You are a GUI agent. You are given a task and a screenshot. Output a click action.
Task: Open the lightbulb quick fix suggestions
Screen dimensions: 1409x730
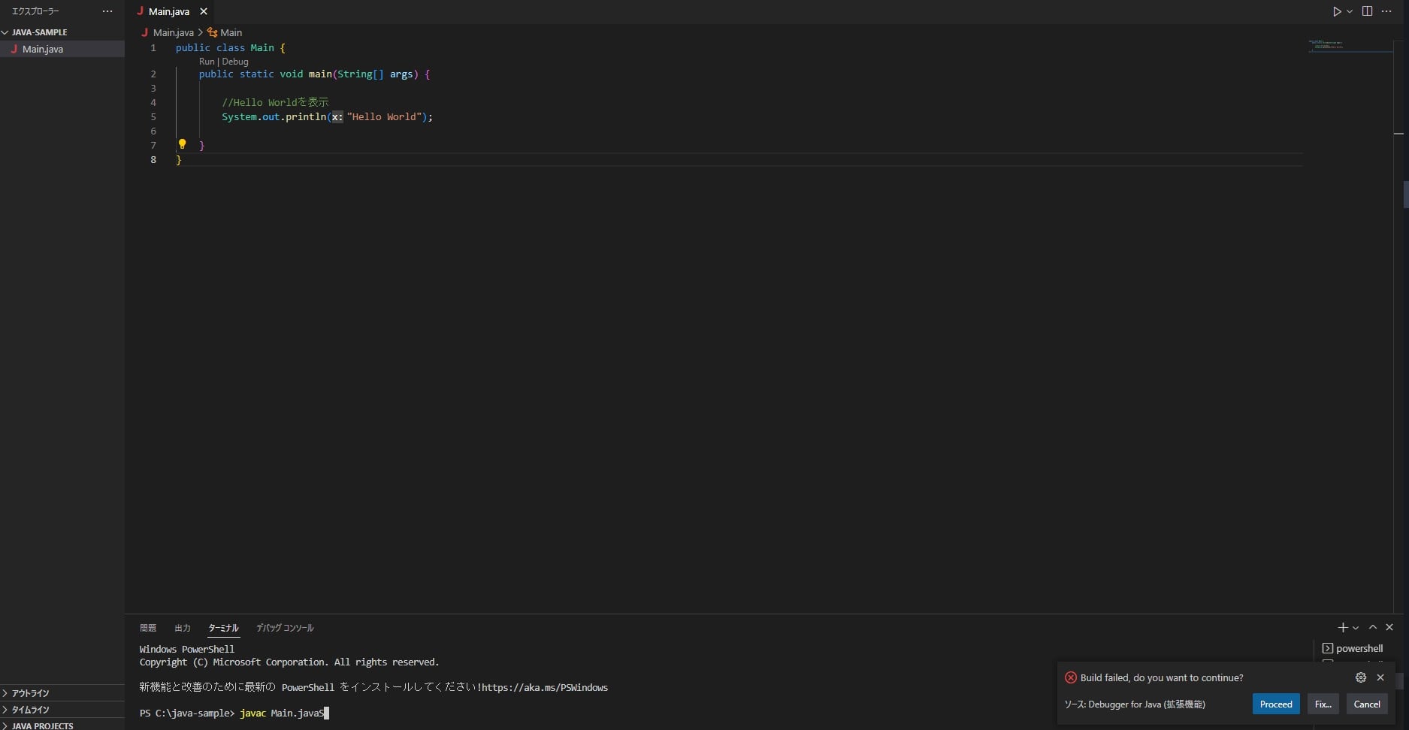click(x=182, y=143)
